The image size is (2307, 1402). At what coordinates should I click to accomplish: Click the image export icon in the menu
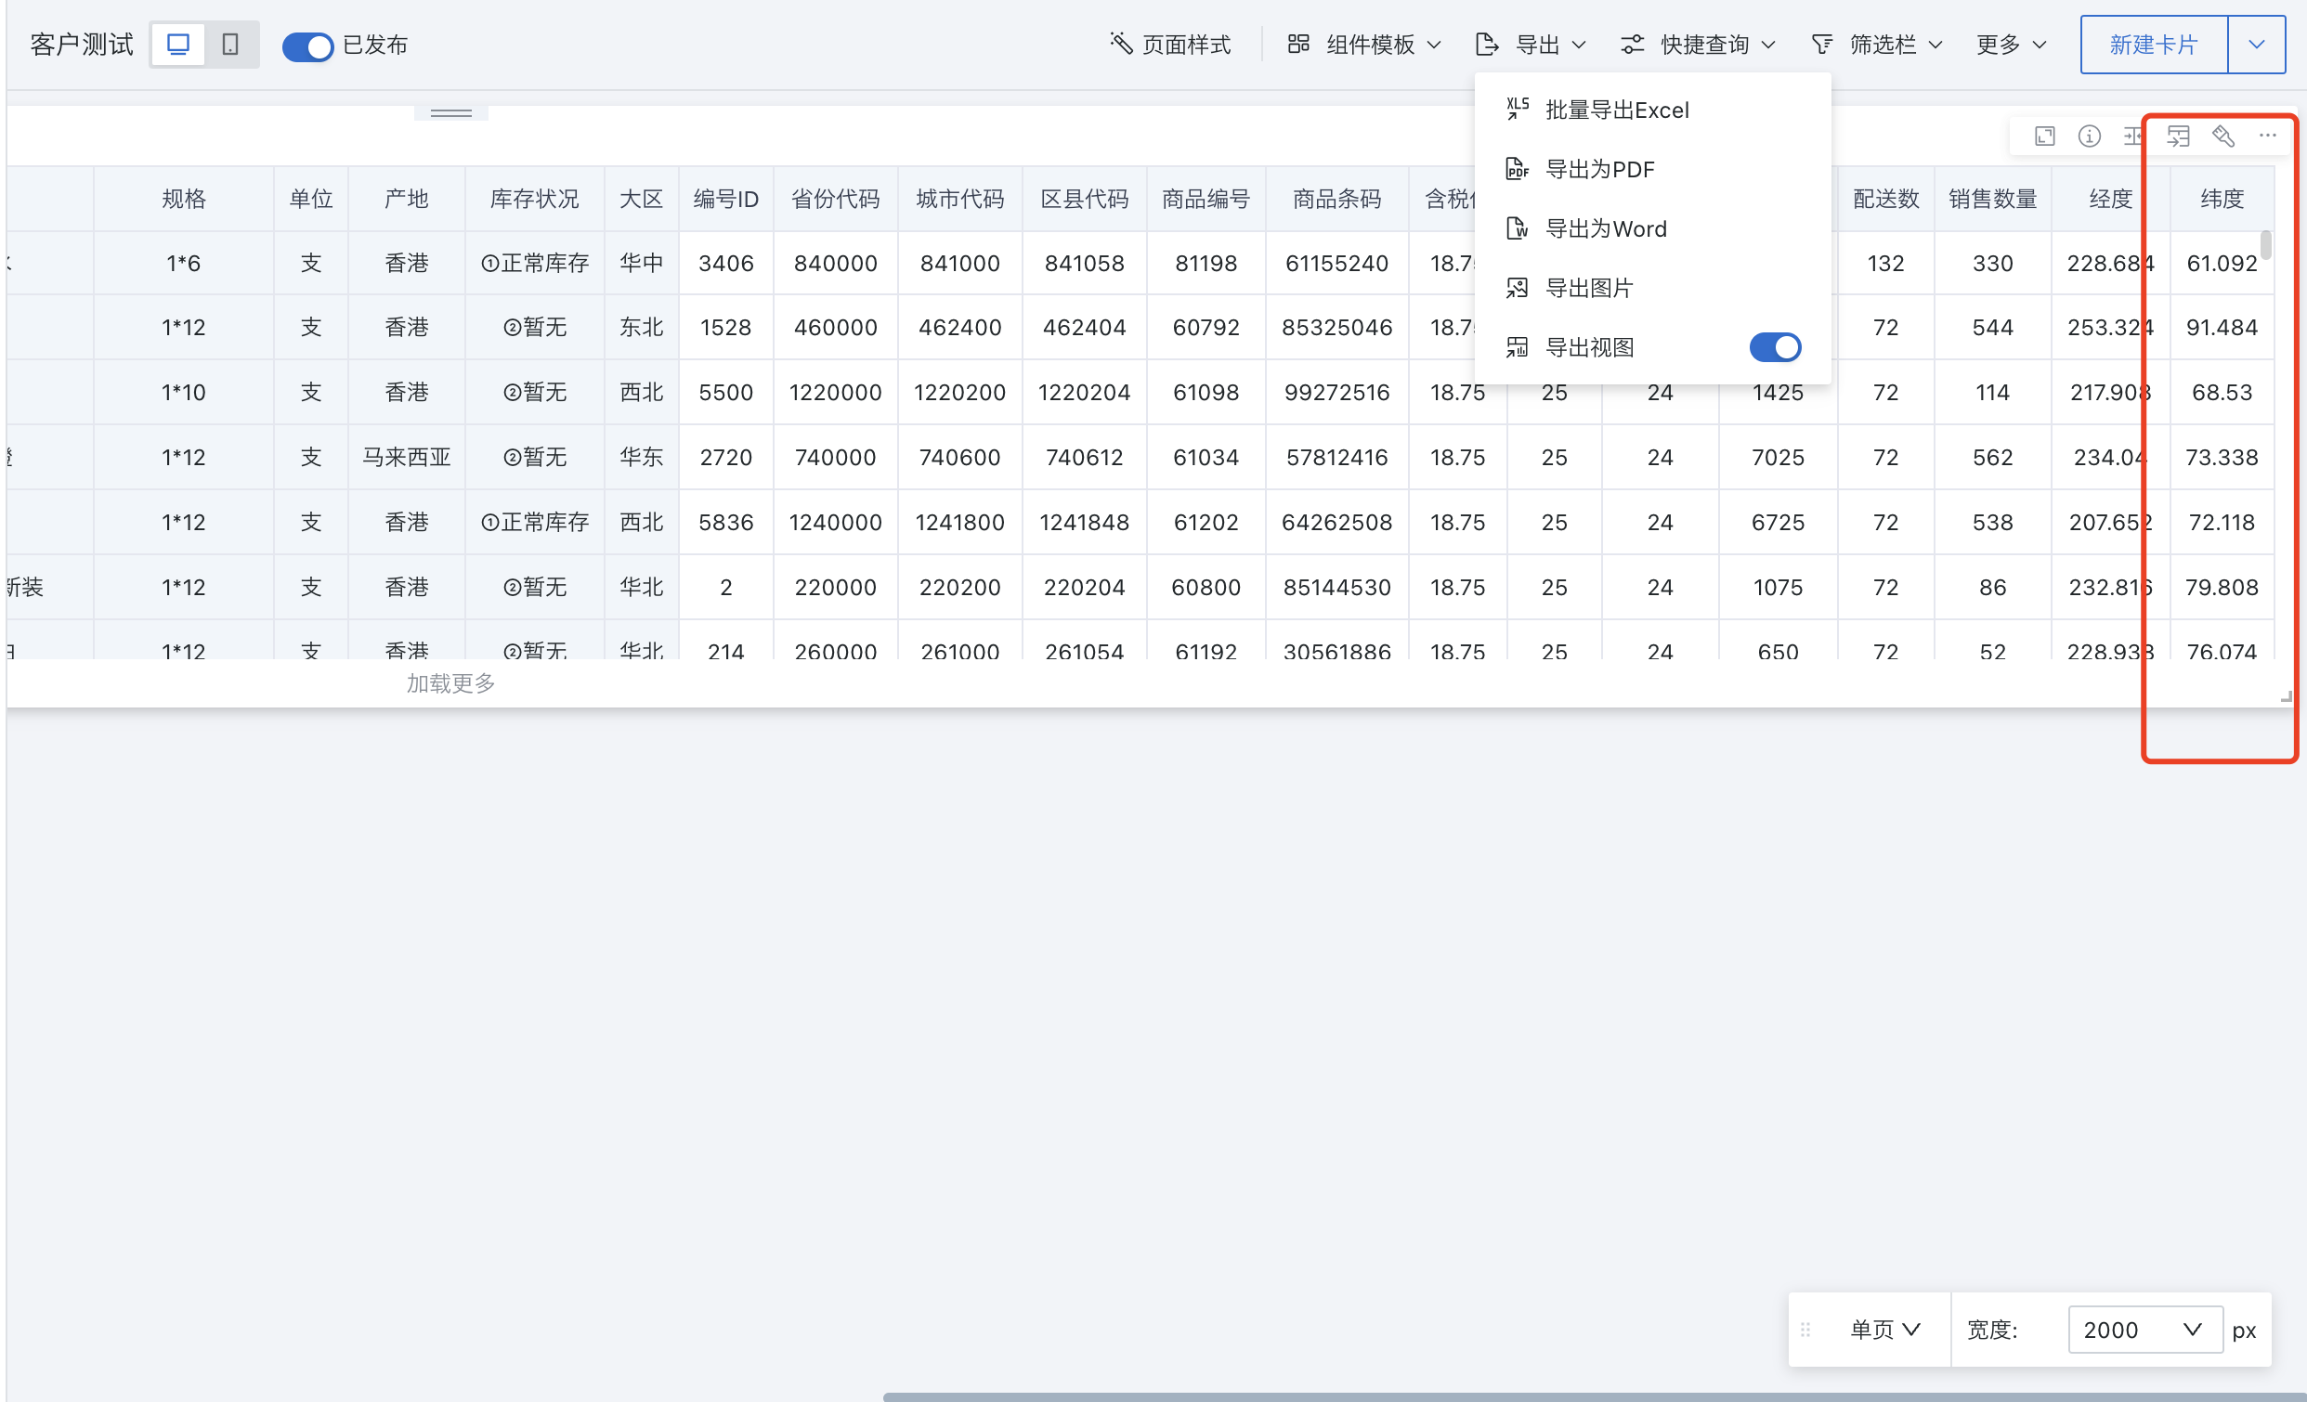[x=1518, y=287]
